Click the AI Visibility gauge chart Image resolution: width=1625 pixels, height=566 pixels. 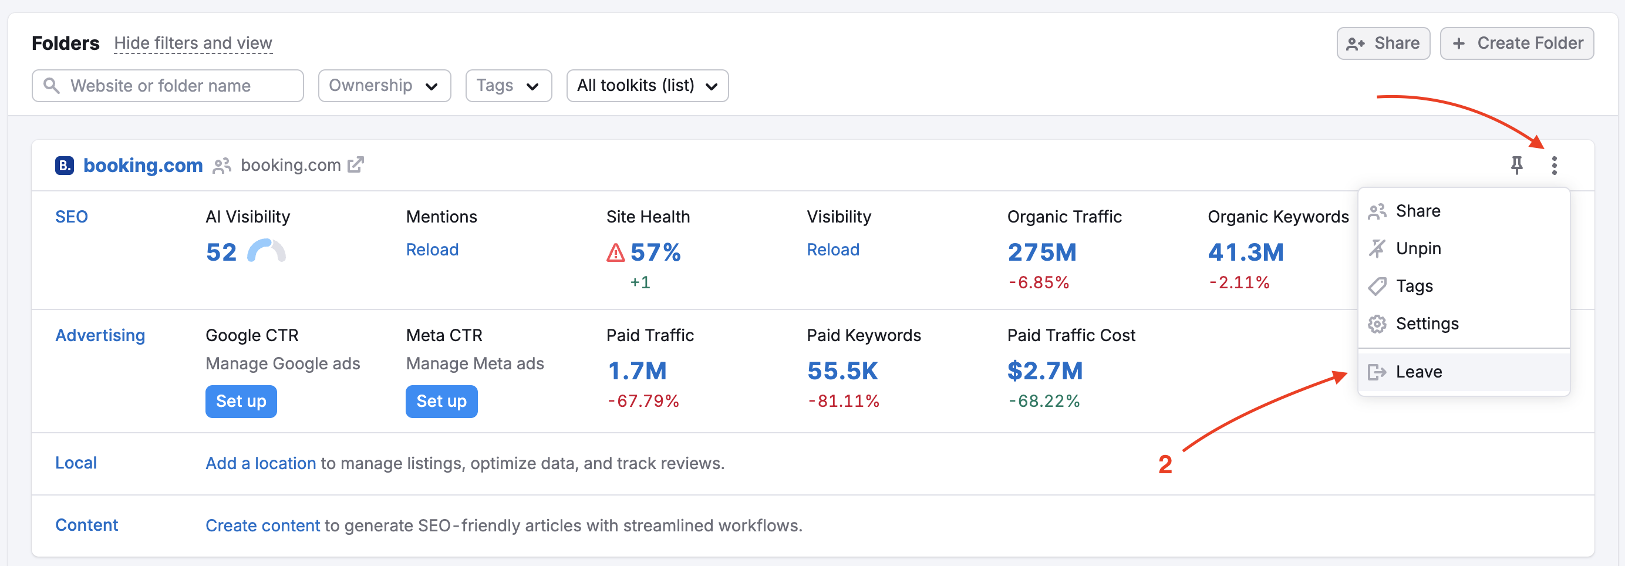(266, 251)
